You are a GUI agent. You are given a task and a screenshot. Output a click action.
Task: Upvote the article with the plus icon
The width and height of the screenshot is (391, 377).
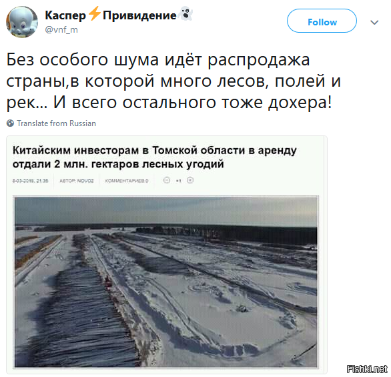click(190, 180)
